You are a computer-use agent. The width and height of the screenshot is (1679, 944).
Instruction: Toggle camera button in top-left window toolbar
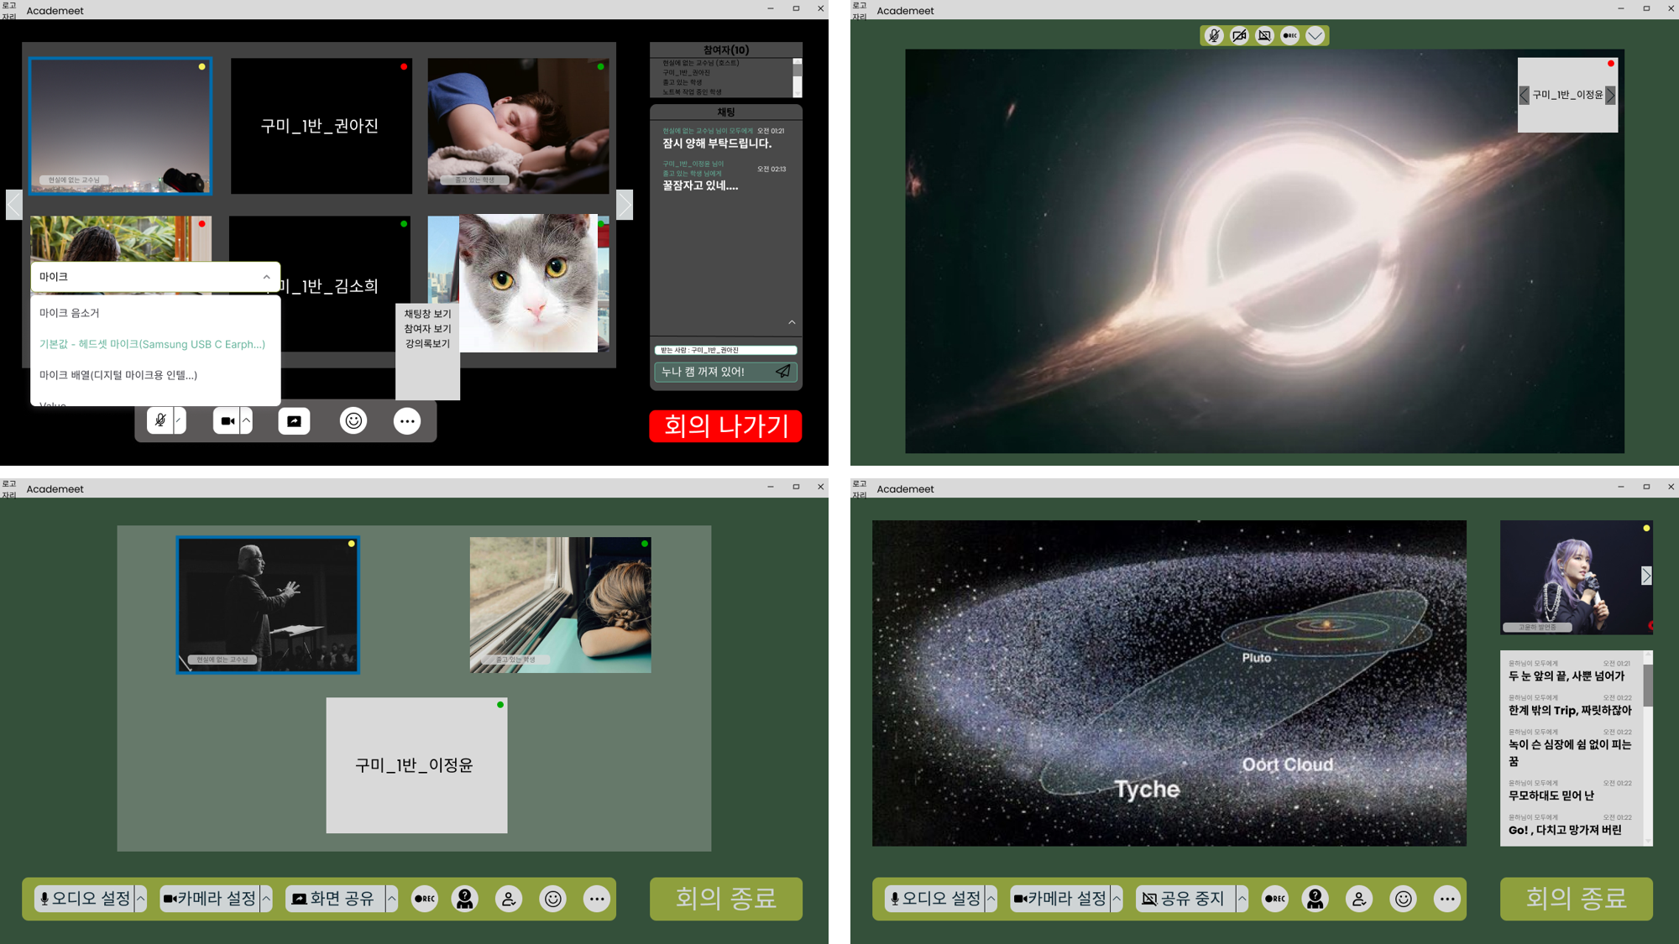pos(227,421)
